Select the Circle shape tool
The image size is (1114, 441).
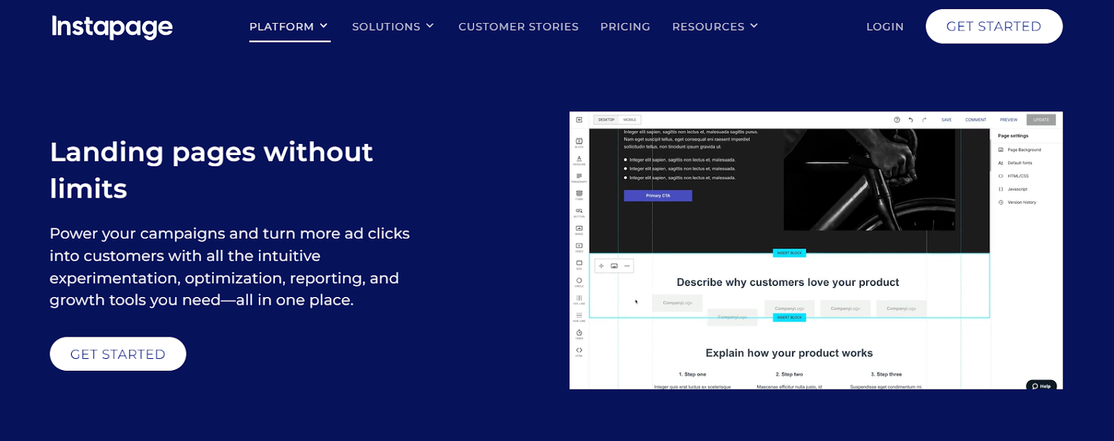(x=579, y=281)
